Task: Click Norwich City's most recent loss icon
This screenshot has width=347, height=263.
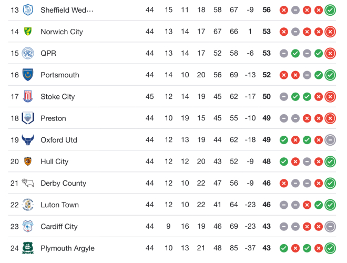Action: (330, 32)
